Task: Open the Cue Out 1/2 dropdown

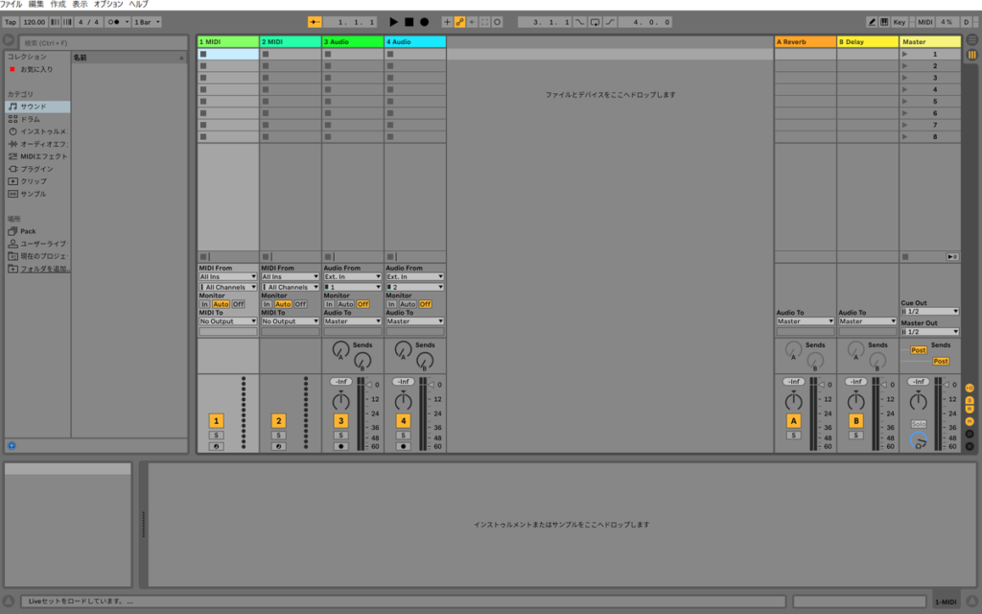Action: [x=930, y=312]
